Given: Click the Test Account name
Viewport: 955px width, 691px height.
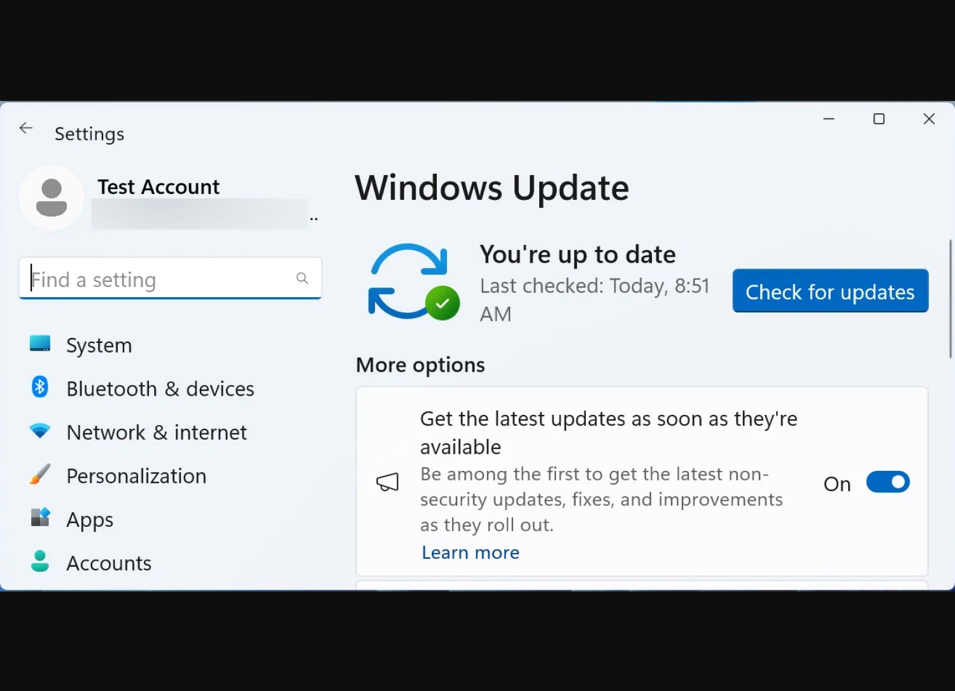Looking at the screenshot, I should tap(159, 186).
